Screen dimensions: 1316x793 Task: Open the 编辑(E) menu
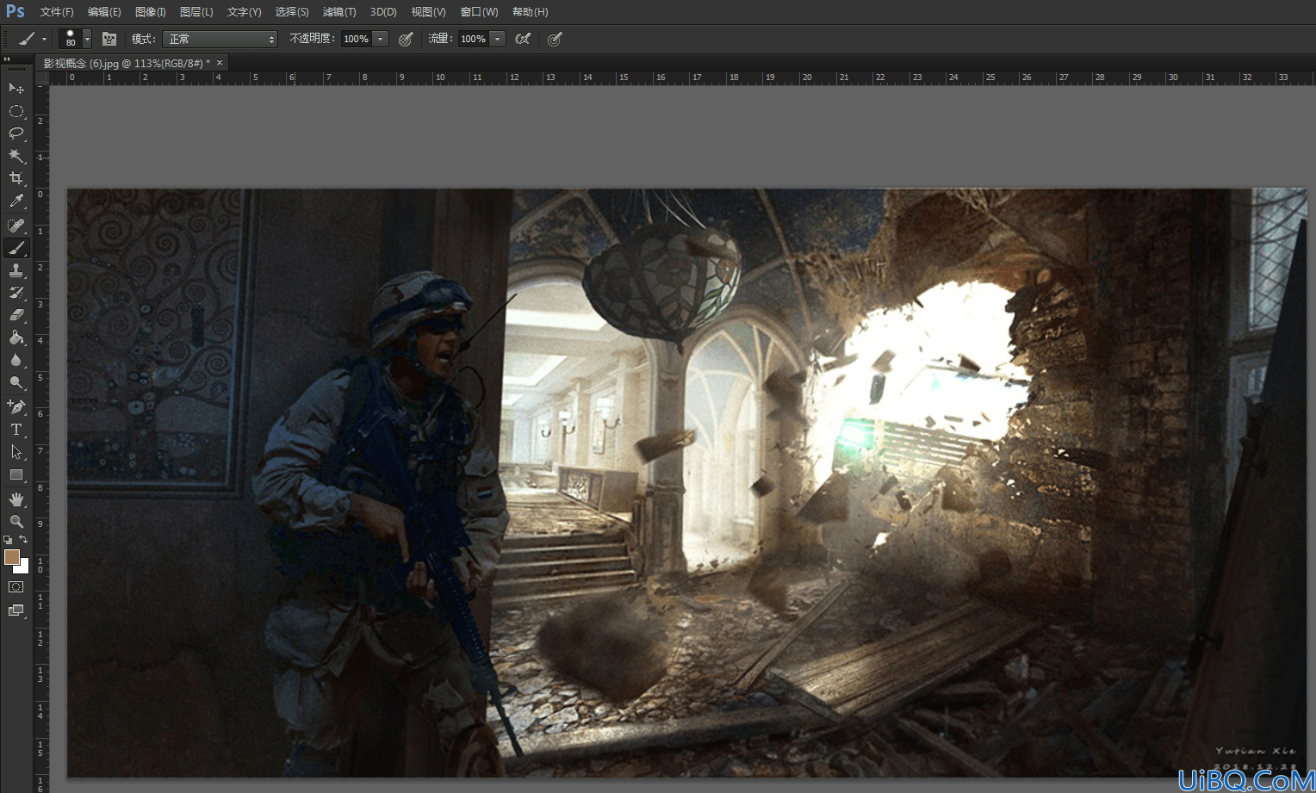click(104, 12)
